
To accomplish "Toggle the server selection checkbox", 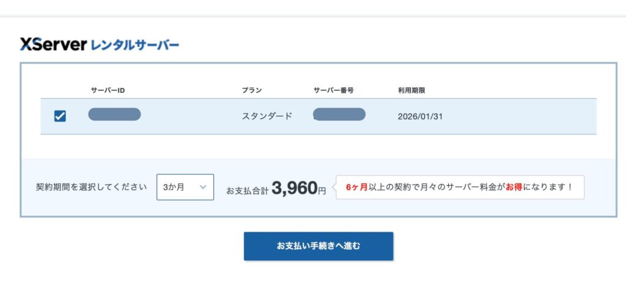I will 60,116.
